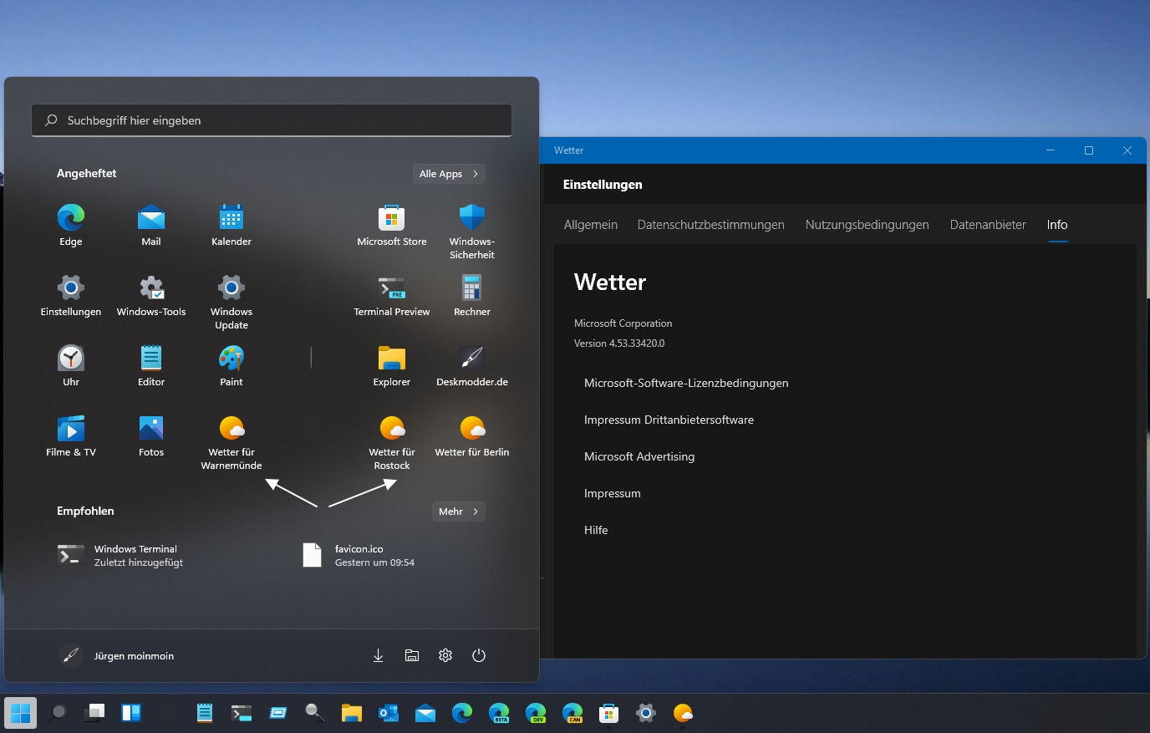Viewport: 1150px width, 733px height.
Task: Launch Edge Canary from the taskbar
Action: click(572, 713)
